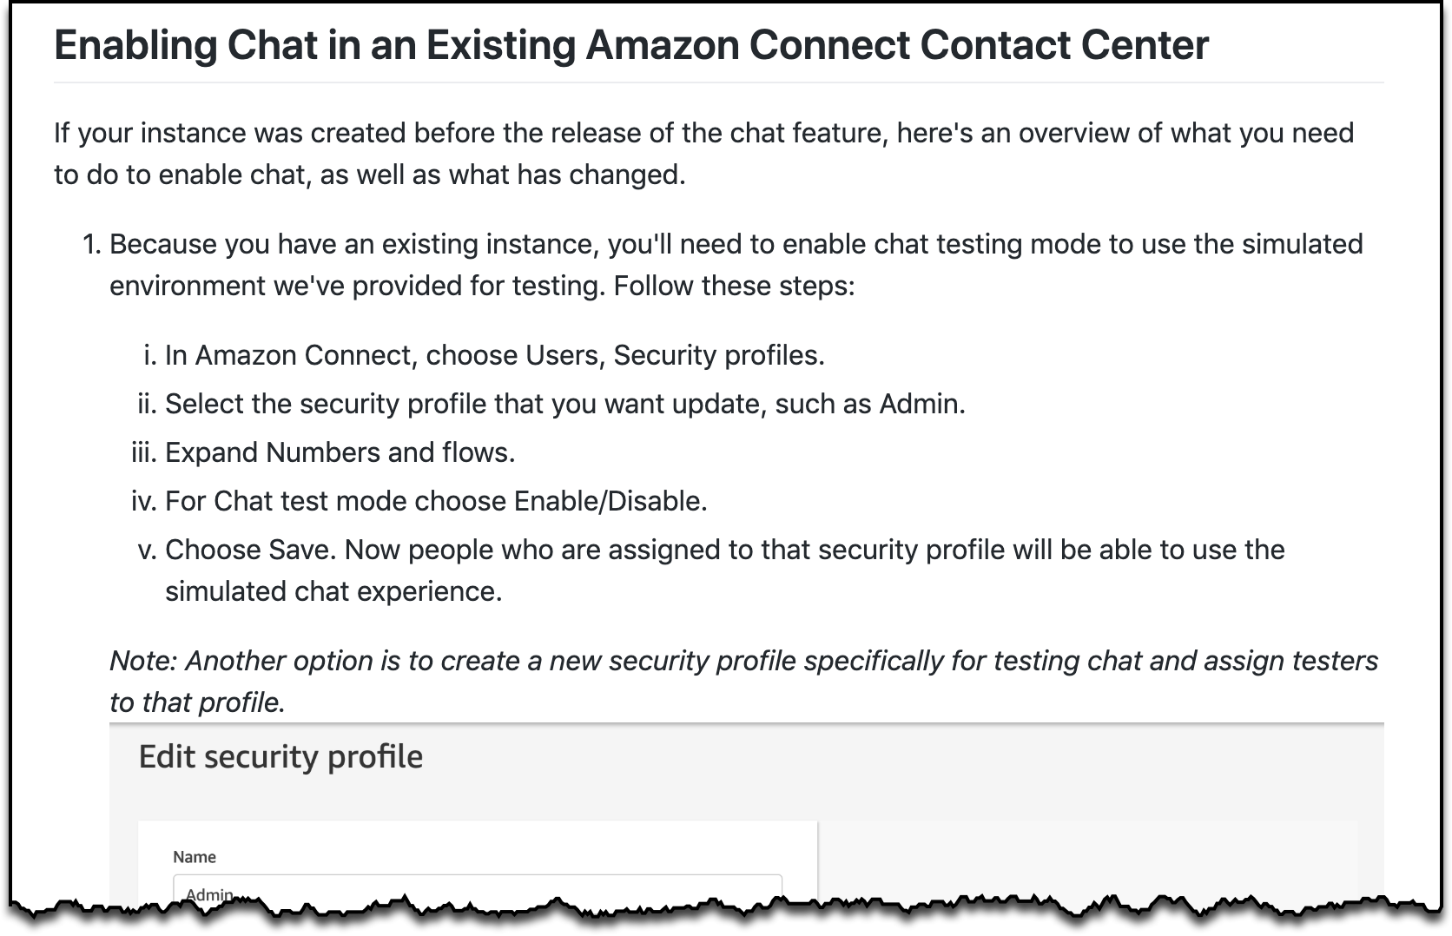Click the words simulated chat experience
Screen dimensions: 1452x936
[x=333, y=591]
